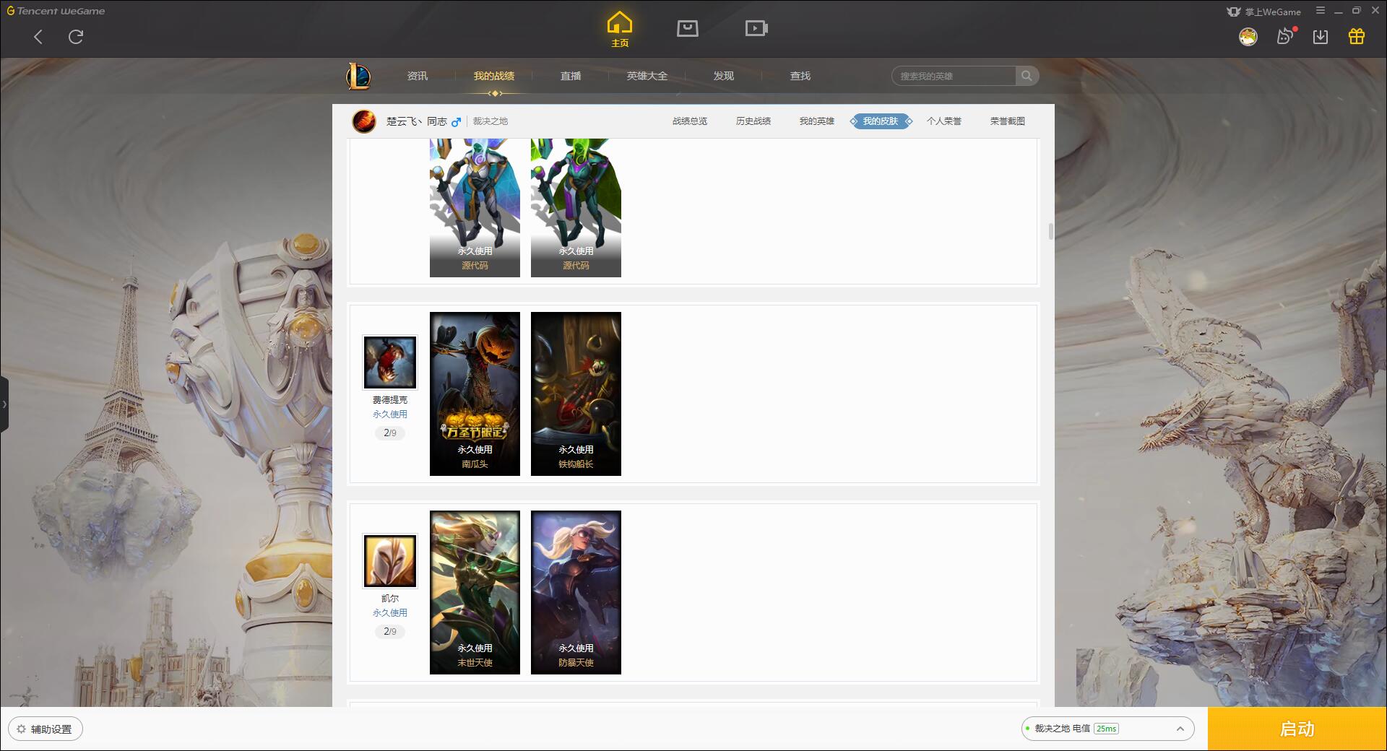Switch to 个人荣誉 sub-tab

click(x=944, y=121)
